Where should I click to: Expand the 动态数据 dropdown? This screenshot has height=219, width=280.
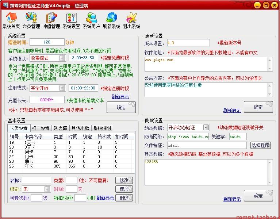coord(206,127)
